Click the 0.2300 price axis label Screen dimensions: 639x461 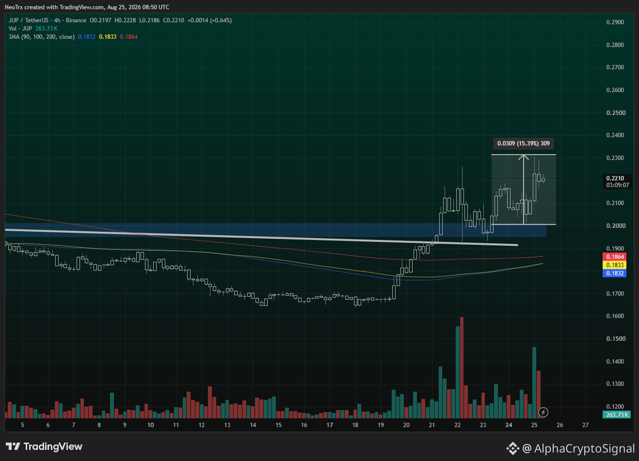(615, 158)
